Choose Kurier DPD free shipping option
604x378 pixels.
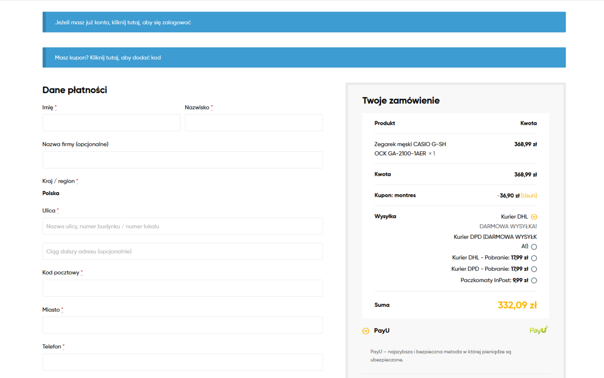[x=534, y=247]
